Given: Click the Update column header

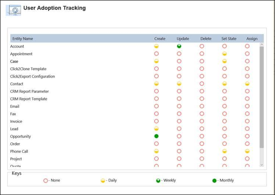Looking at the screenshot, I should point(183,39).
